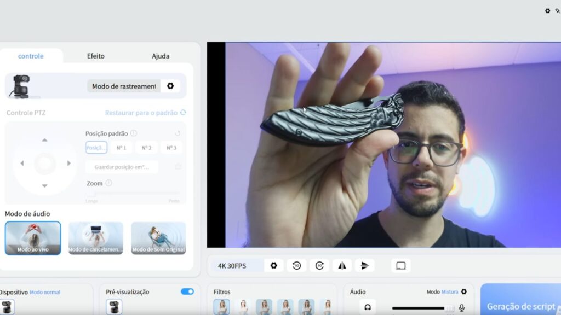Open the Modo de rastreamento selector

124,86
